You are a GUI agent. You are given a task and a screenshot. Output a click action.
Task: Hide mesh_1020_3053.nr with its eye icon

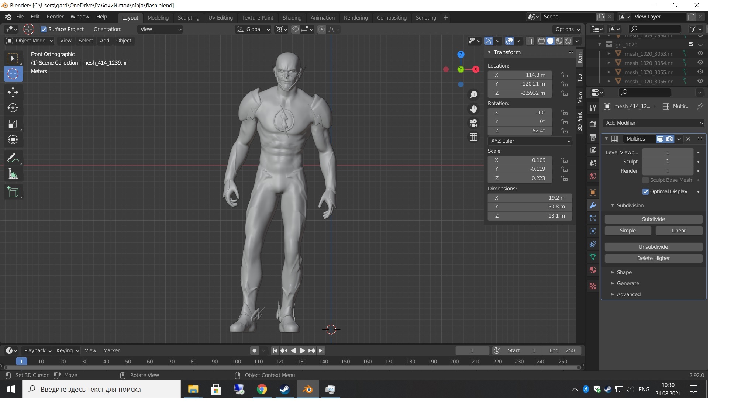700,53
